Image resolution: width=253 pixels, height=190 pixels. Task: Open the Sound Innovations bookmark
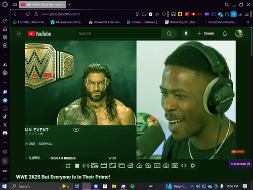(220, 22)
